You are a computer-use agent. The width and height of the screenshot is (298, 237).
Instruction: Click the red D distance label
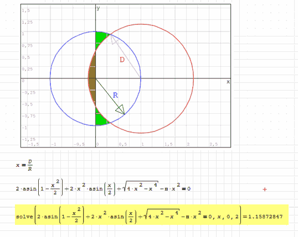(122, 60)
